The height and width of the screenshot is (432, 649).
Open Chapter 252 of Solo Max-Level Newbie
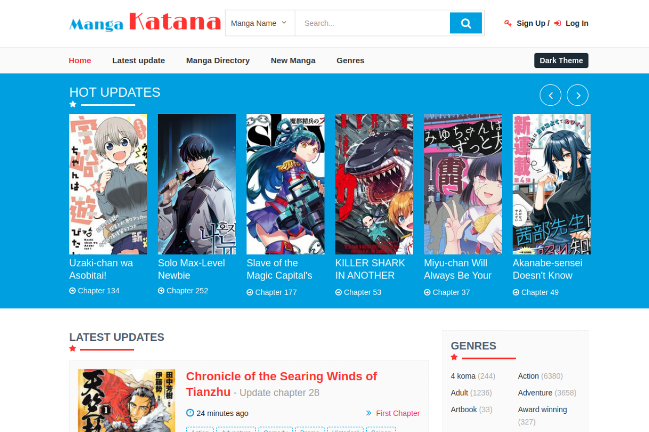pyautogui.click(x=187, y=291)
